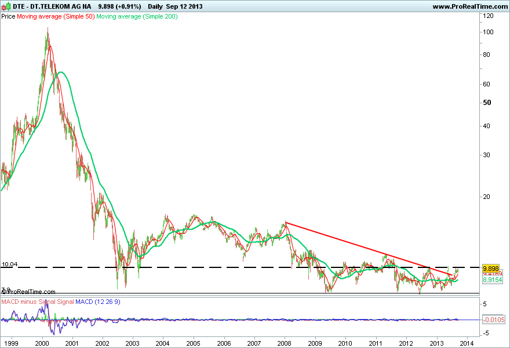Click the 9.898 (+0.91%) quote in the header
This screenshot has height=348, width=510.
(120, 6)
